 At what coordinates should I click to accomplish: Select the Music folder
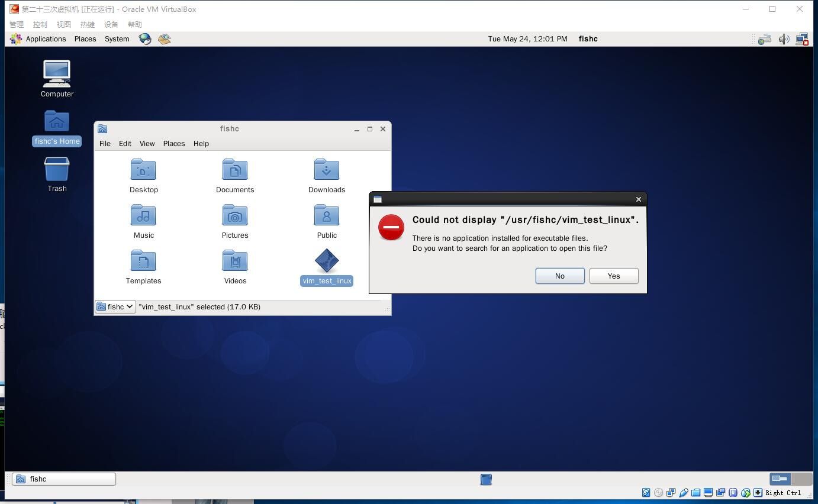[143, 221]
